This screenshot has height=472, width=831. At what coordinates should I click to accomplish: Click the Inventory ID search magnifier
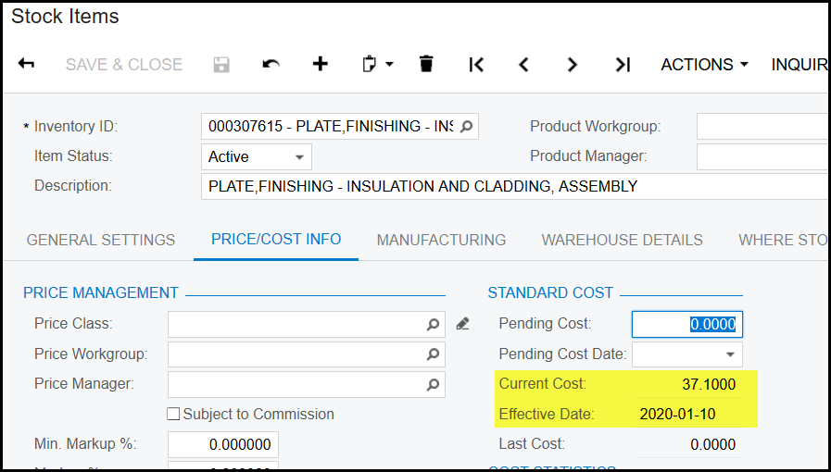[x=466, y=127]
